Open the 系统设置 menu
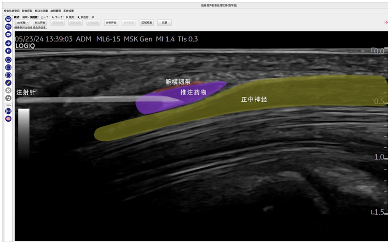The height and width of the screenshot is (244, 391). point(69,10)
